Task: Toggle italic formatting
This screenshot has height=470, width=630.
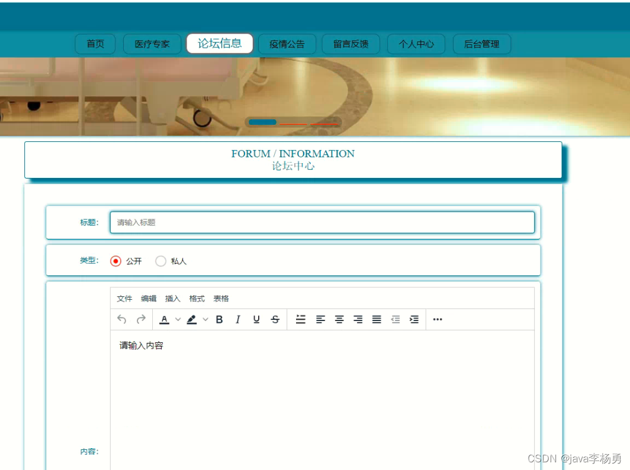Action: point(238,319)
